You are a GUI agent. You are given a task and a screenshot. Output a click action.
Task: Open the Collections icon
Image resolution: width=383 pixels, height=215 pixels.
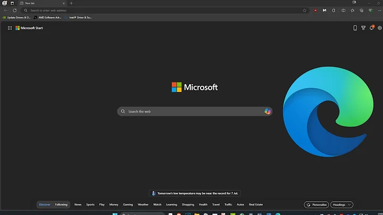coord(362,10)
